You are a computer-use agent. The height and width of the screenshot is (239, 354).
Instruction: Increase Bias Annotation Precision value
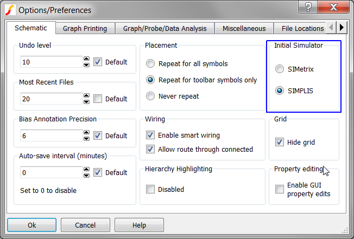(86, 132)
